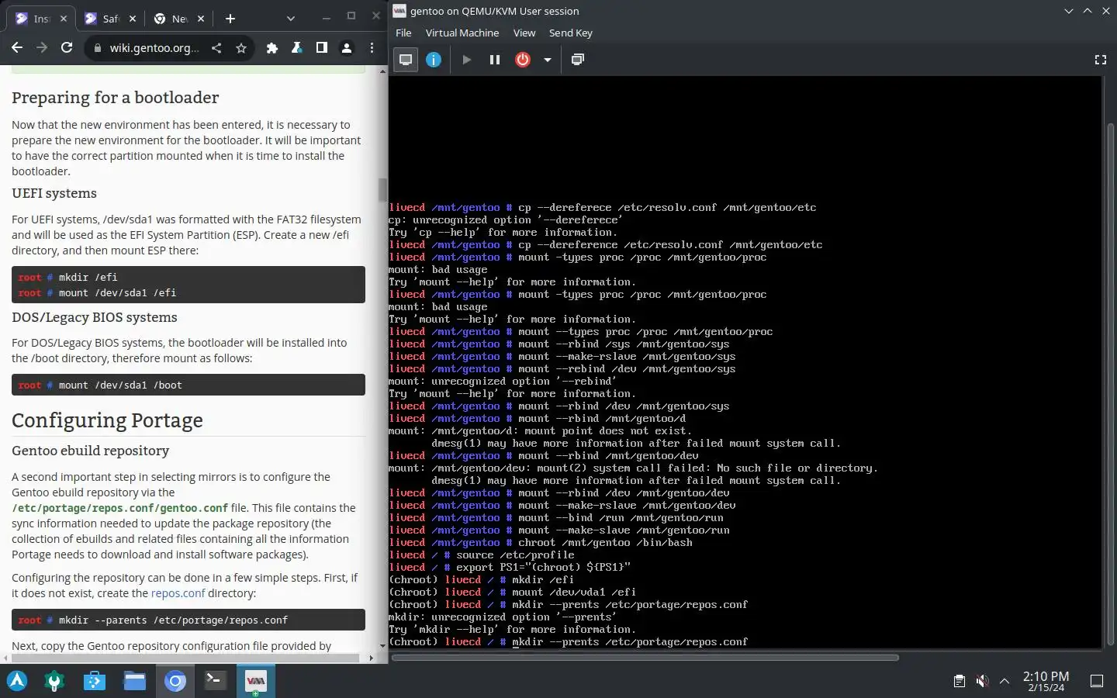Image resolution: width=1117 pixels, height=698 pixels.
Task: Toggle the browser side panel
Action: point(321,48)
